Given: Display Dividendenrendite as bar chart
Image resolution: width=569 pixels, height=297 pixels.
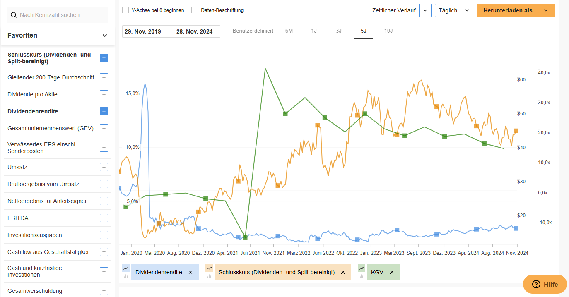Looking at the screenshot, I should pos(125,276).
